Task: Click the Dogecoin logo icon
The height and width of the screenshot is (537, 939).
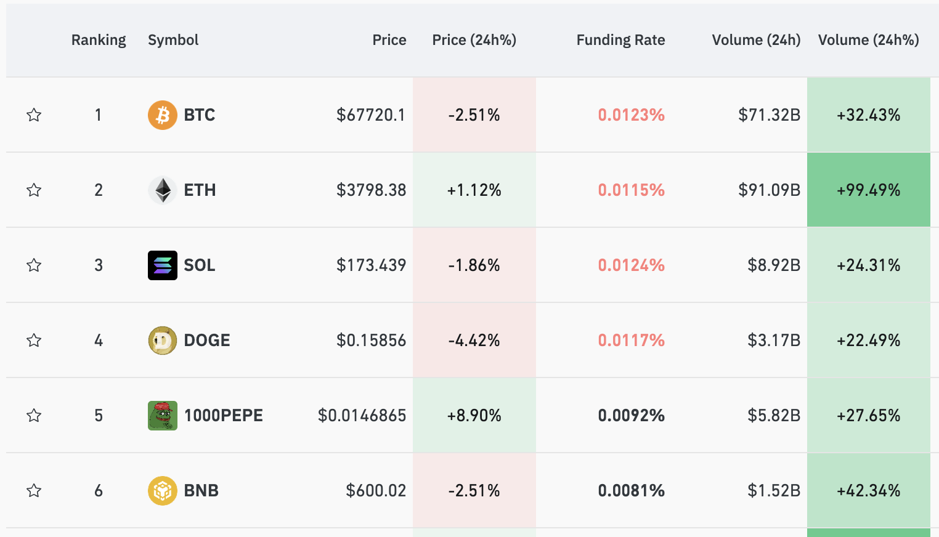Action: click(163, 341)
